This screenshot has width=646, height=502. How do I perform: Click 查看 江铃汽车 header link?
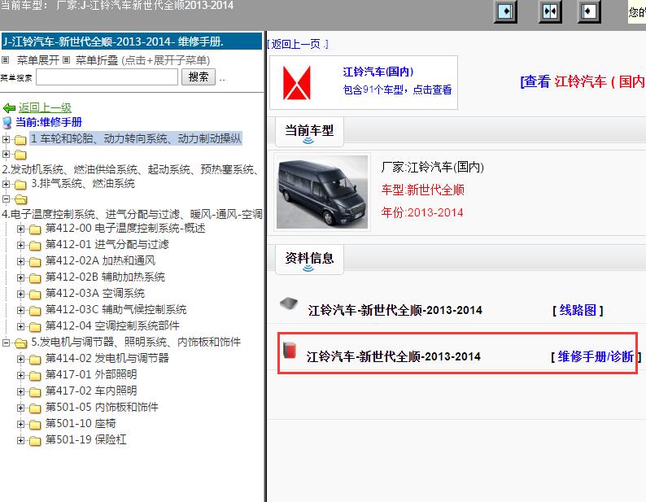click(583, 81)
